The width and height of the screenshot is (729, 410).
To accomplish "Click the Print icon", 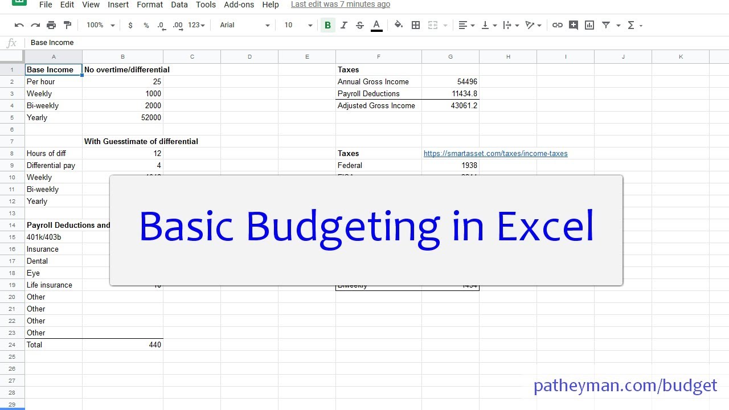I will (x=51, y=25).
